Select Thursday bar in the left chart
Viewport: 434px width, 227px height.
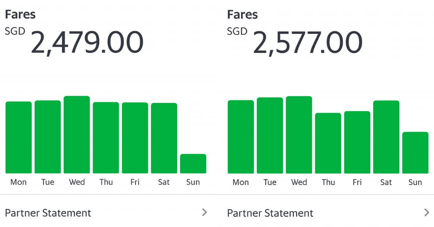coord(106,138)
